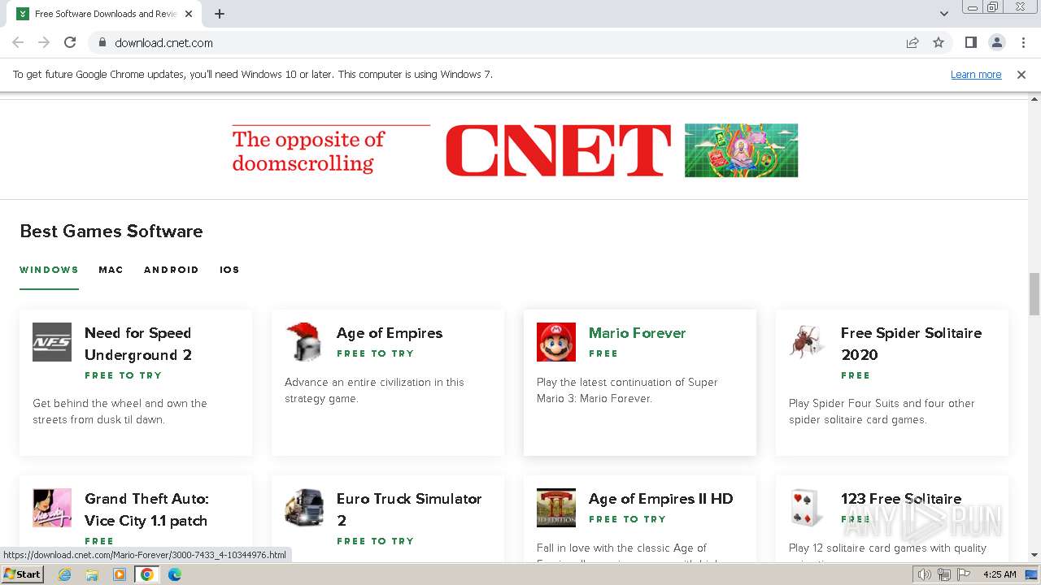1041x585 pixels.
Task: Switch to the ANDROID games tab
Action: coord(172,270)
